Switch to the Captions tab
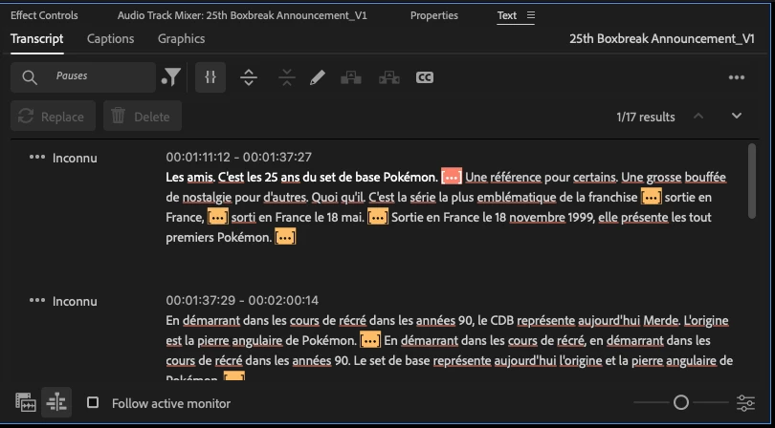Image resolution: width=775 pixels, height=428 pixels. click(x=111, y=38)
